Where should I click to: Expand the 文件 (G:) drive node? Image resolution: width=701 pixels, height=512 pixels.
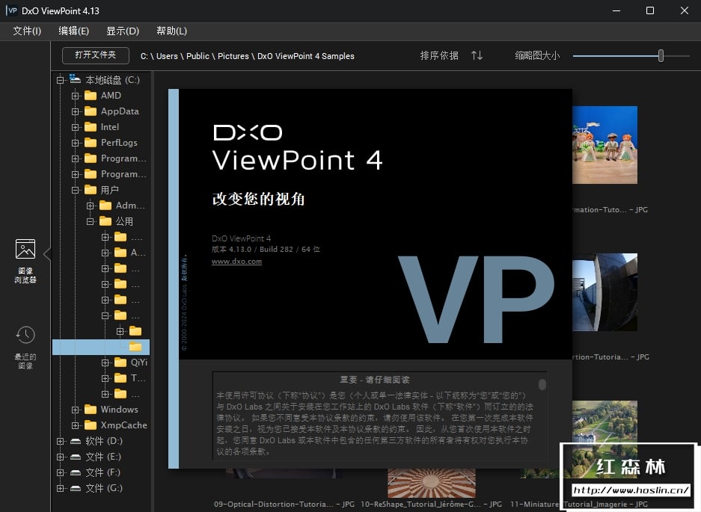tap(60, 488)
